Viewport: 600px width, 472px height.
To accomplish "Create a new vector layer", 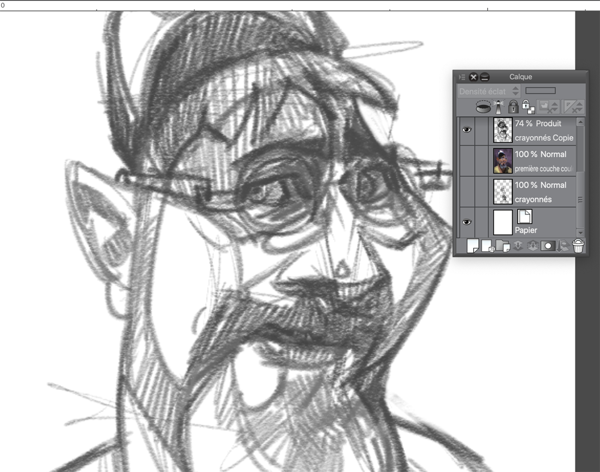I will pyautogui.click(x=487, y=246).
